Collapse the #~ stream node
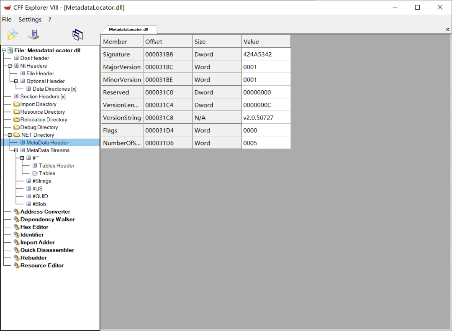This screenshot has width=452, height=331. [x=22, y=158]
